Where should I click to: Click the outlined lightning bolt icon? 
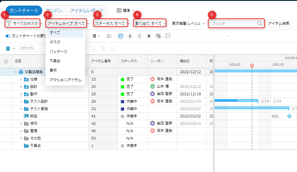tap(139, 36)
